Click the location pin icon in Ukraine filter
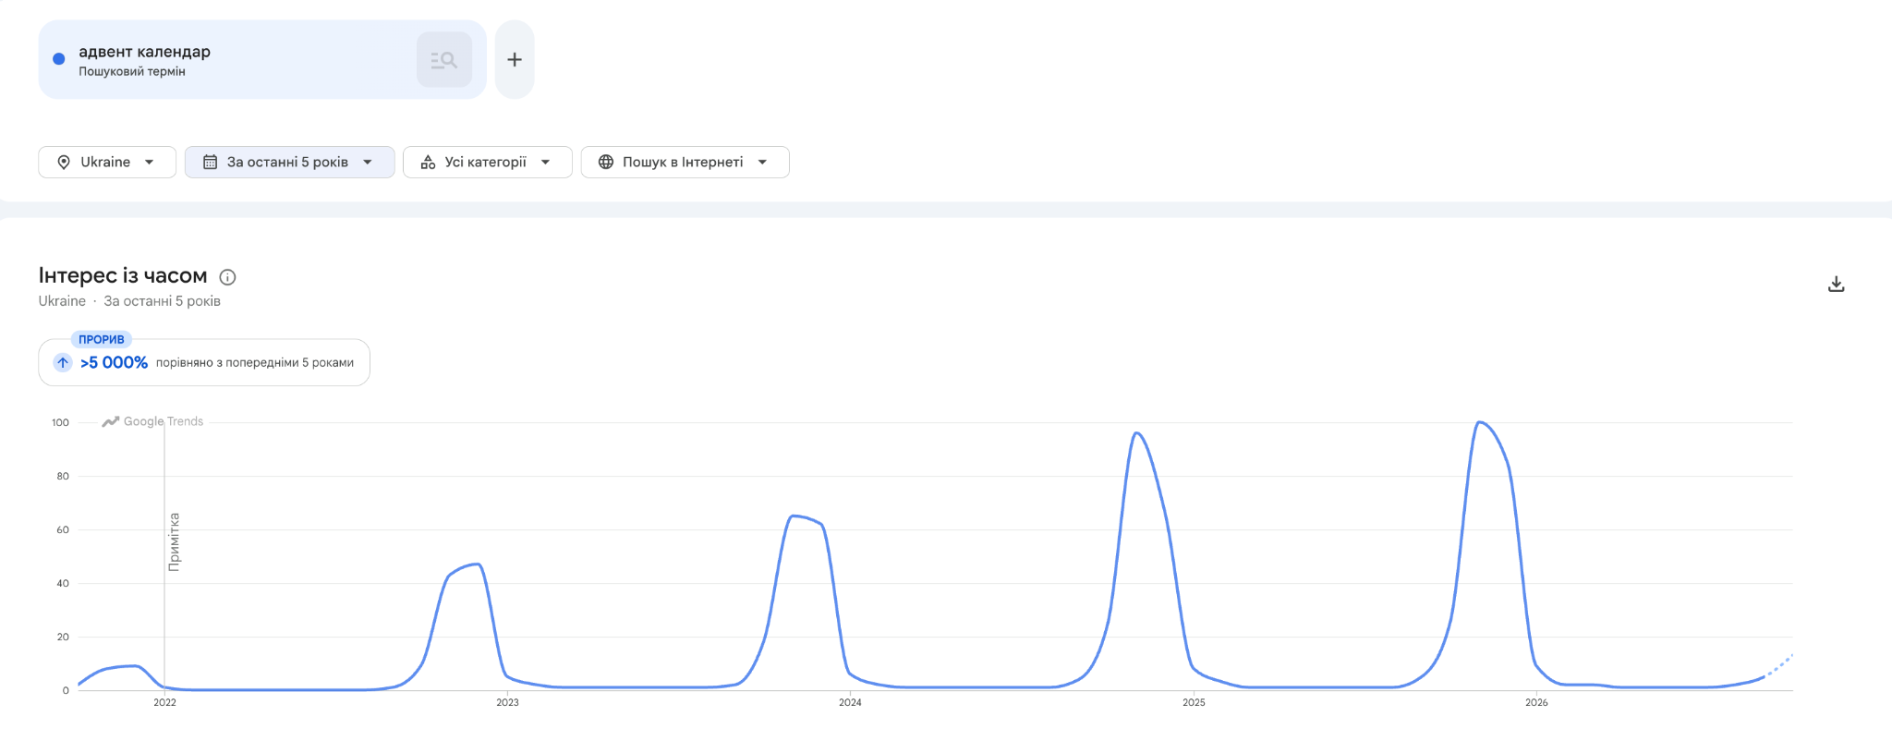This screenshot has height=753, width=1892. coord(64,163)
